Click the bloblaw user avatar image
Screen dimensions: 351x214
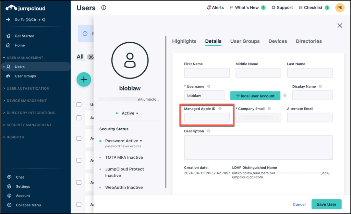pyautogui.click(x=130, y=60)
